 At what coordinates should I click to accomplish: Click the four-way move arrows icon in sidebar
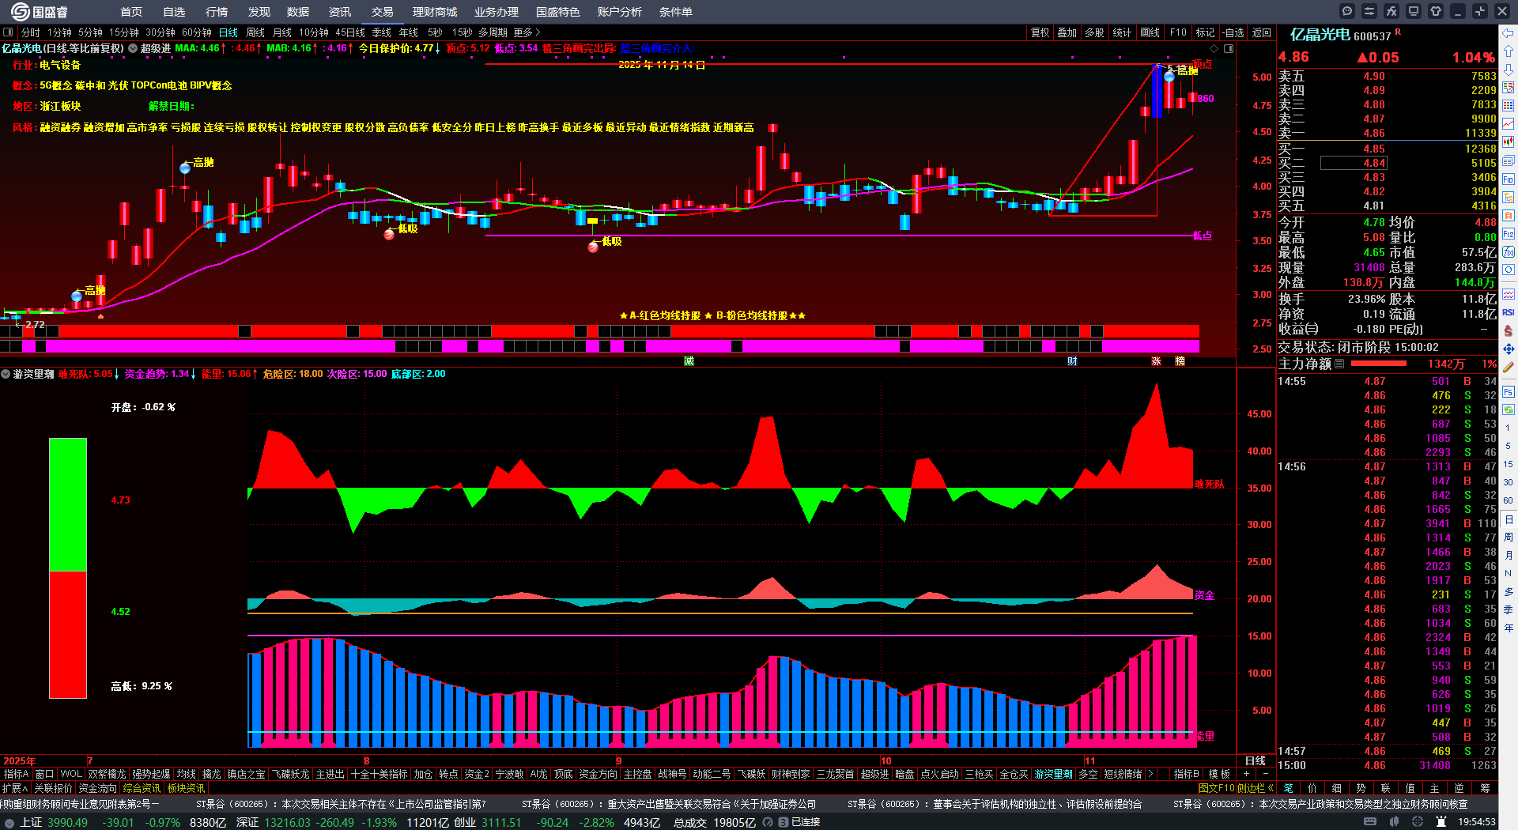coord(1509,349)
